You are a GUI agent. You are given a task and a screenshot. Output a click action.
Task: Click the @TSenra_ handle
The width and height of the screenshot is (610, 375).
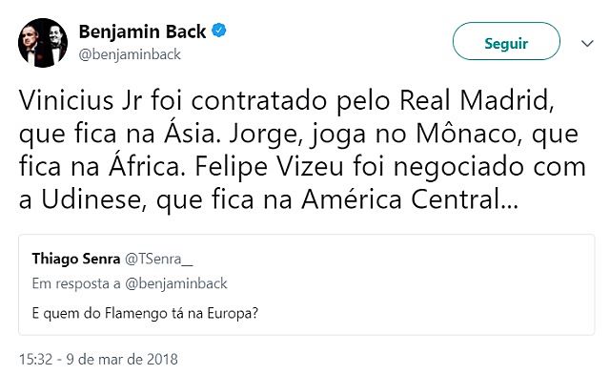[x=159, y=259]
